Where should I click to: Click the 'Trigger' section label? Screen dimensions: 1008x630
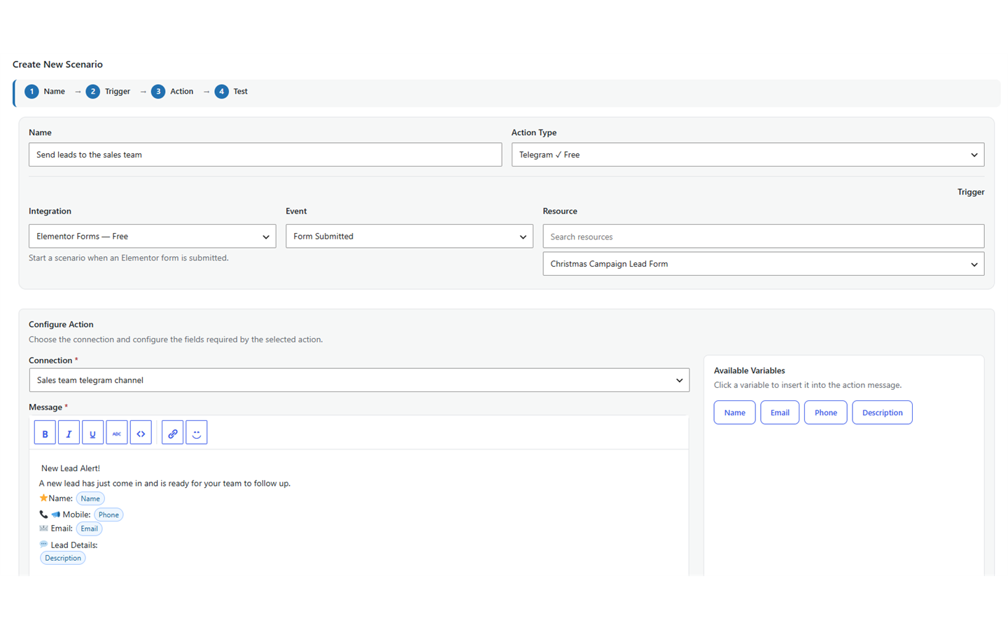(x=971, y=192)
